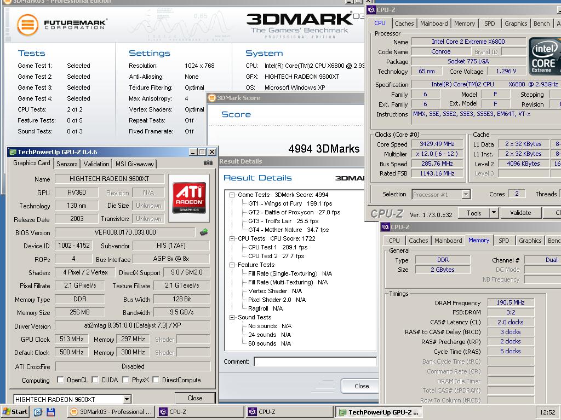
Task: Click the BIOS Version VER008.017D.033.000 field
Action: point(125,232)
